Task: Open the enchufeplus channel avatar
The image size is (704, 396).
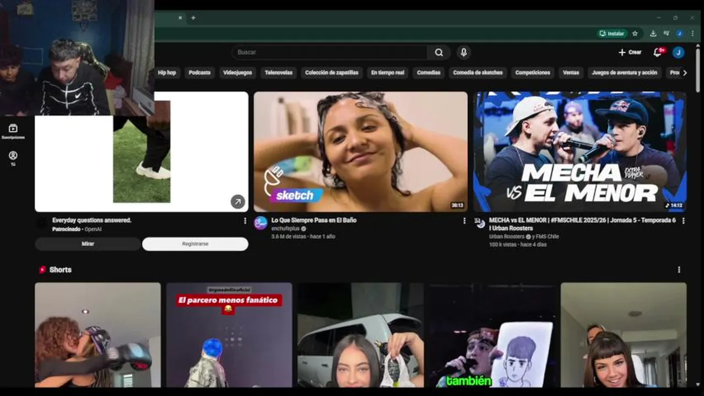Action: (261, 223)
